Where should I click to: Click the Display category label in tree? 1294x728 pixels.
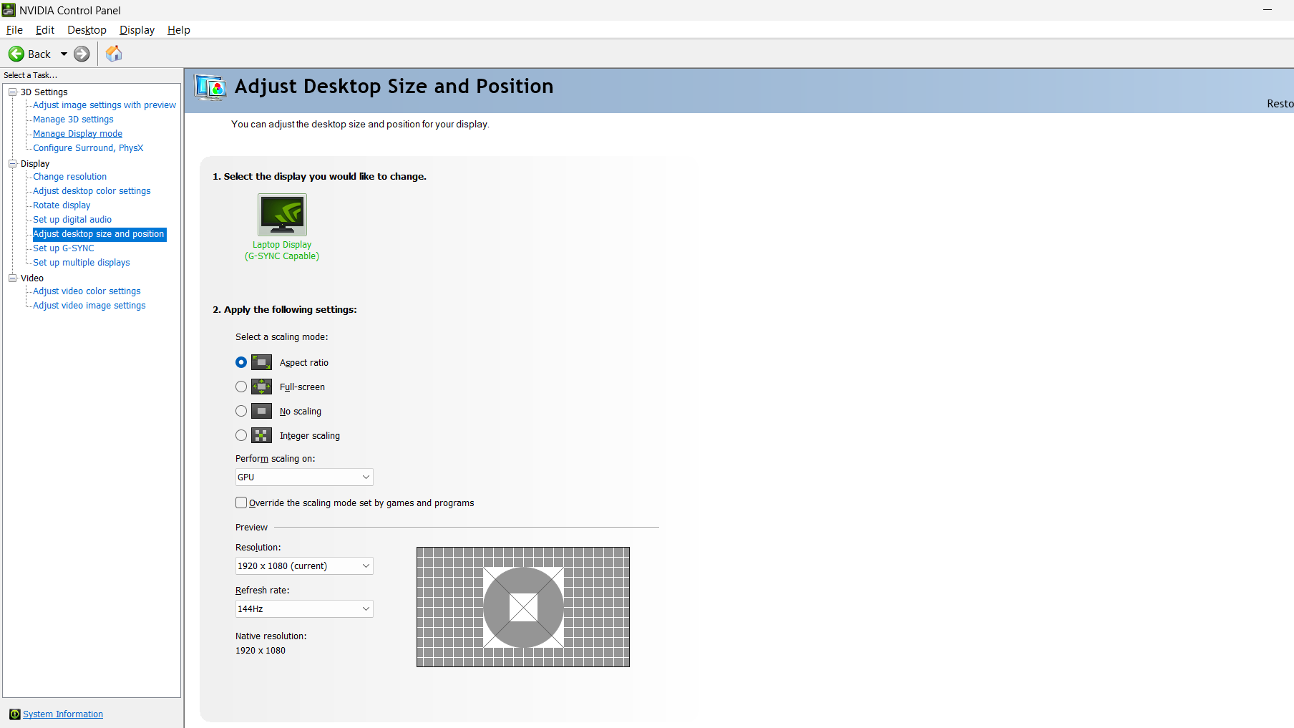click(x=35, y=164)
